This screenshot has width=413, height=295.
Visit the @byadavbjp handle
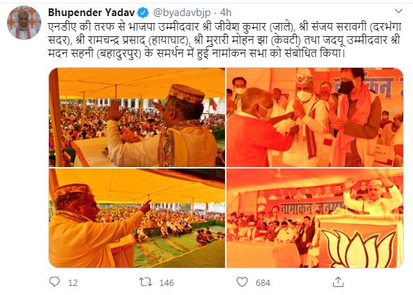(182, 13)
